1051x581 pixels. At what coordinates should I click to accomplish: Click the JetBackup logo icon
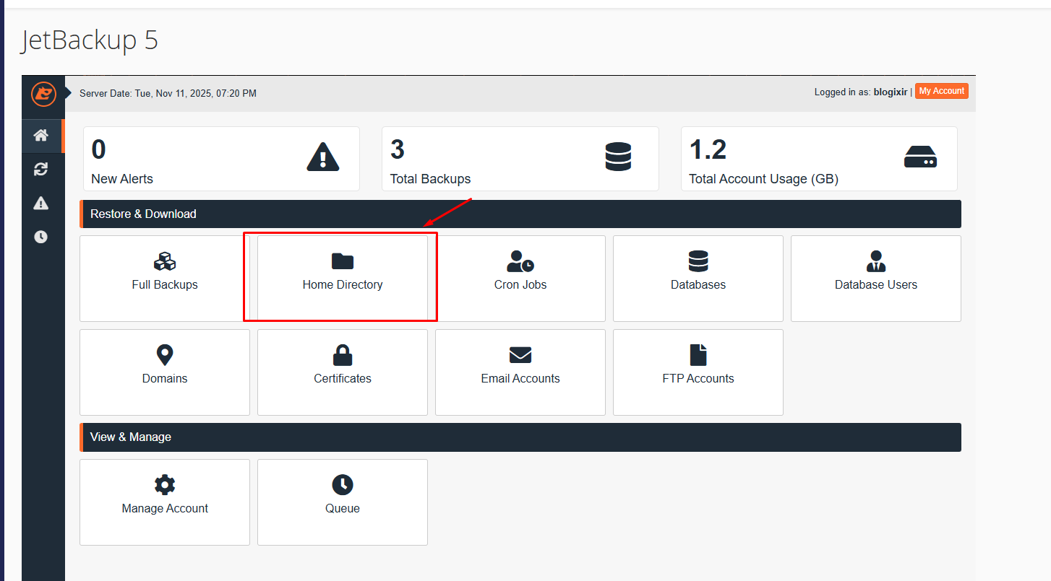43,94
